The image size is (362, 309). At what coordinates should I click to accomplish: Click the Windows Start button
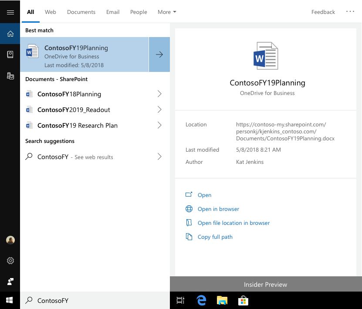click(x=10, y=300)
